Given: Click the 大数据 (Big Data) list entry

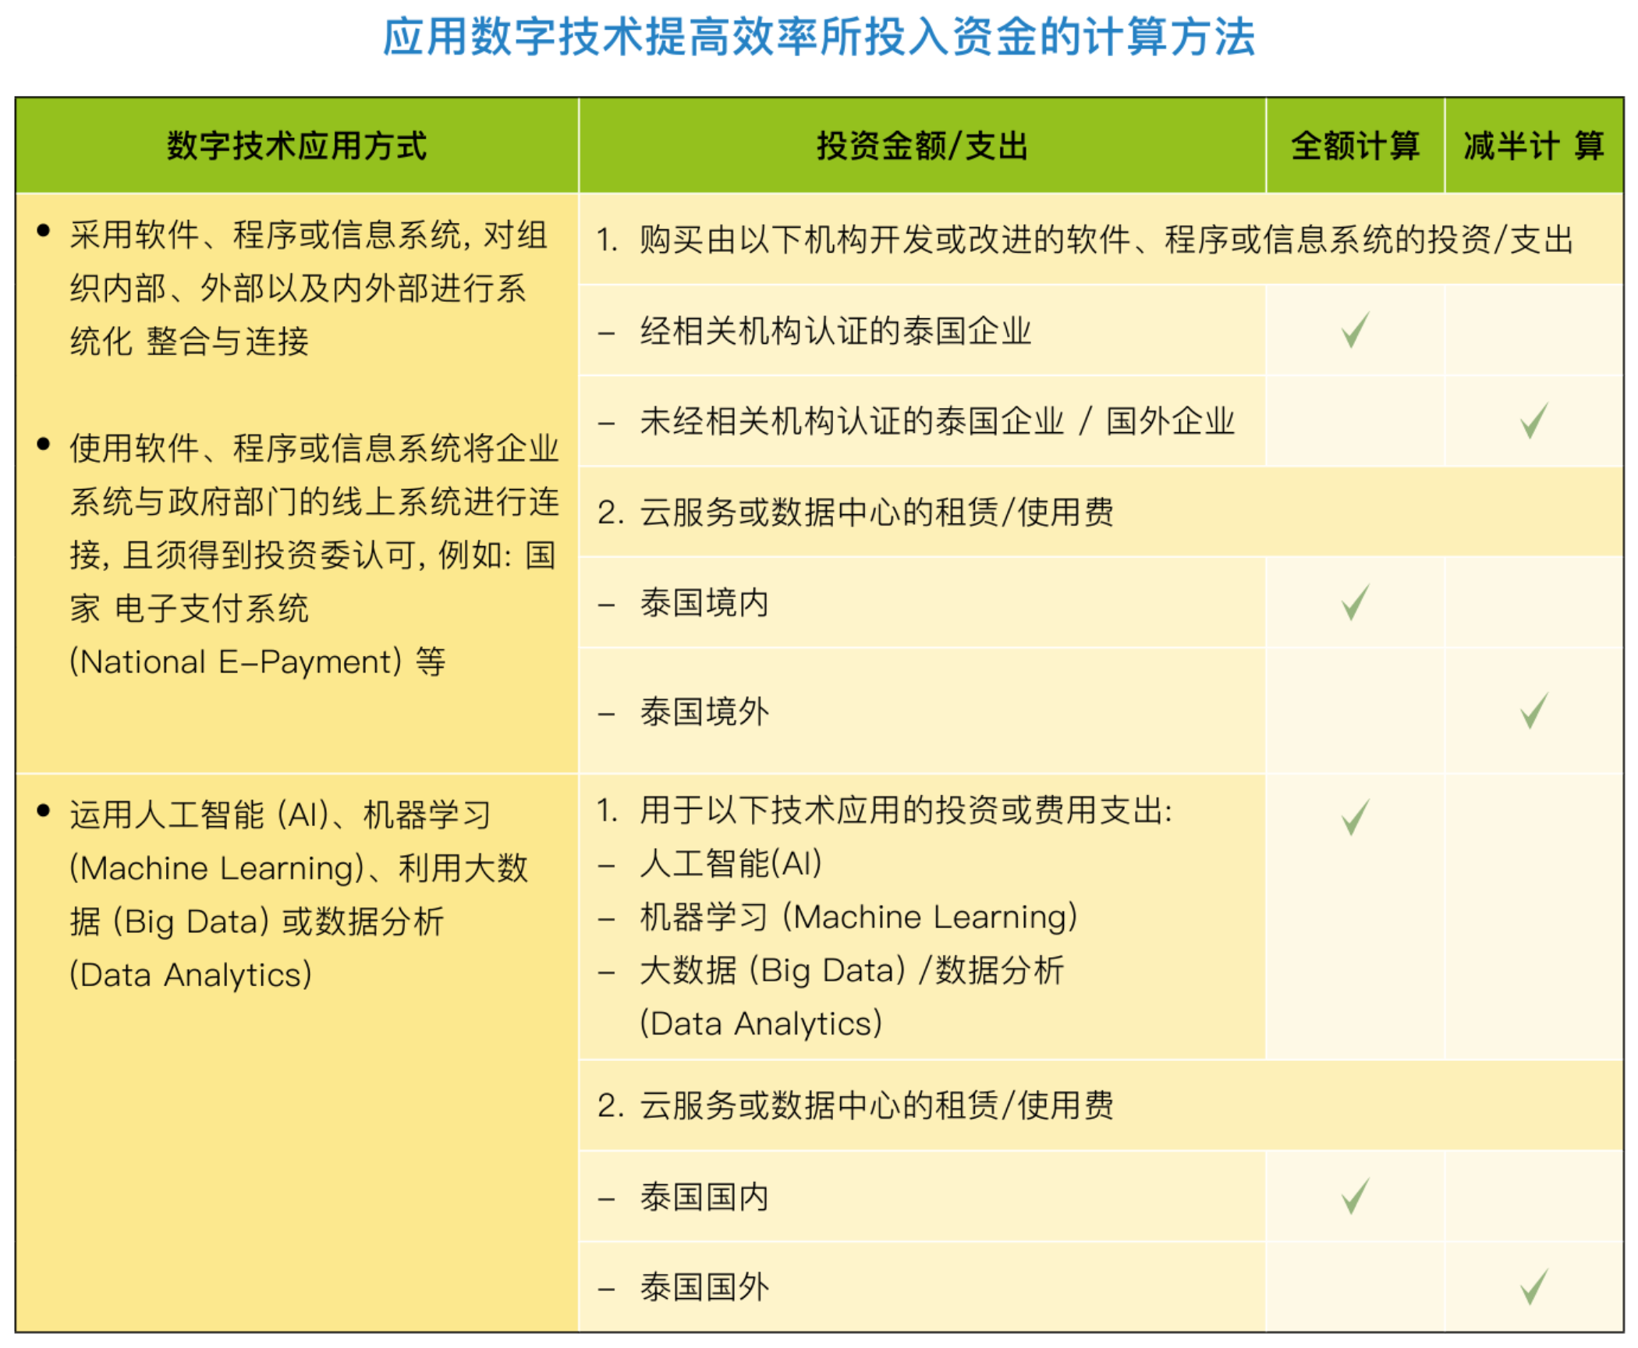Looking at the screenshot, I should pyautogui.click(x=850, y=971).
